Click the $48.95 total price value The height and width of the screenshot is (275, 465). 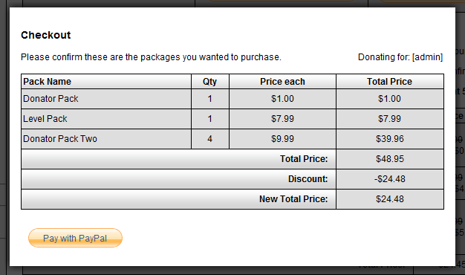pos(390,159)
